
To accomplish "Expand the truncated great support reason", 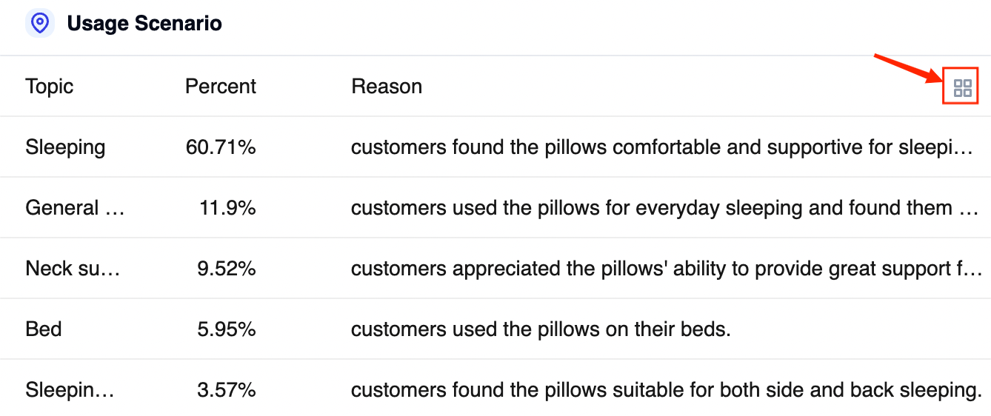I will tap(667, 269).
